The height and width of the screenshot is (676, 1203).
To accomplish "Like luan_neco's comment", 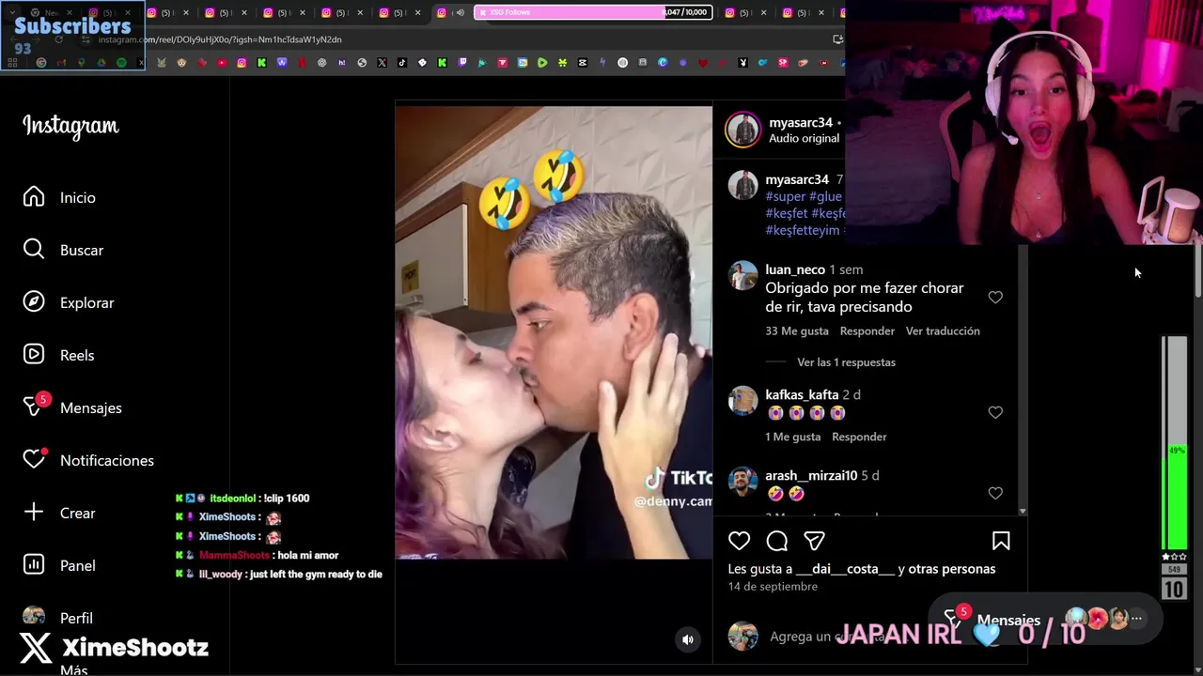I will (995, 298).
